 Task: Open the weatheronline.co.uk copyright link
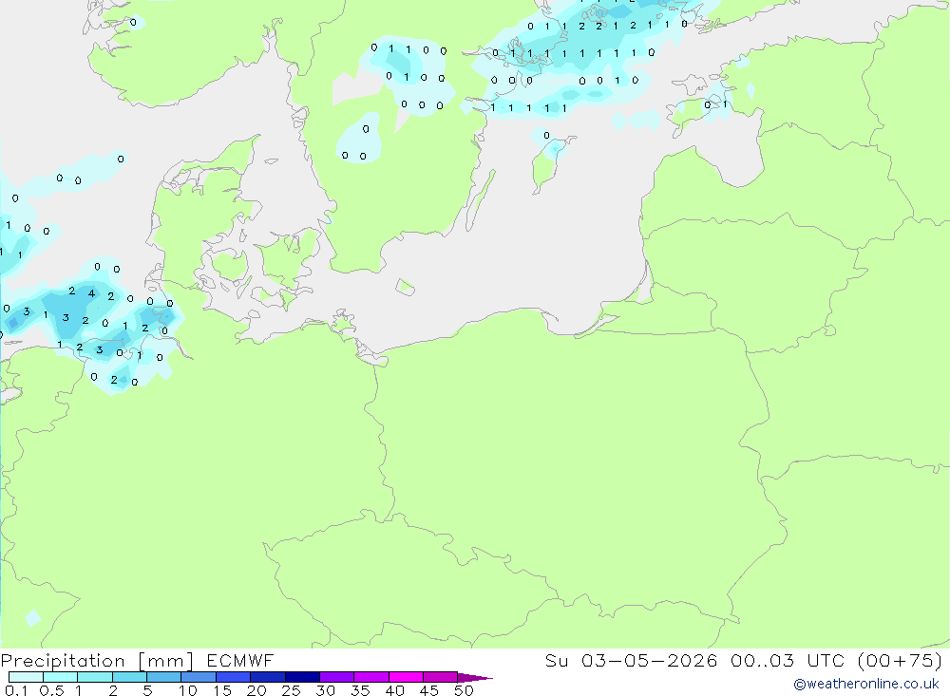866,684
